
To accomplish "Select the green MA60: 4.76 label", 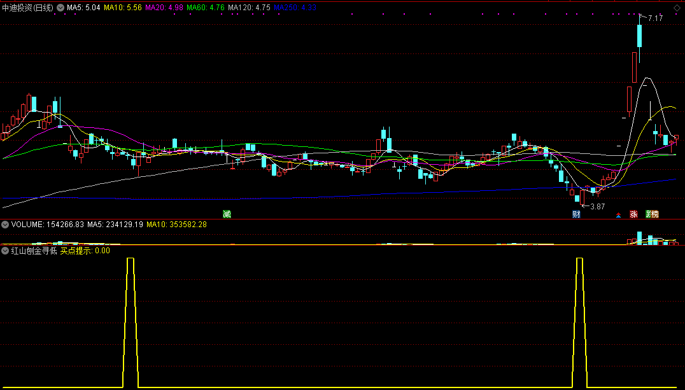I will pos(206,8).
